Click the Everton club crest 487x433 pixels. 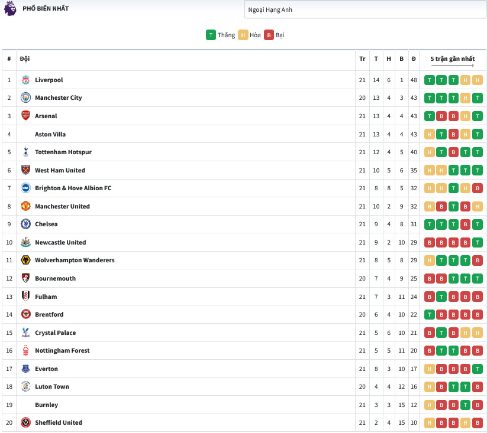(25, 369)
